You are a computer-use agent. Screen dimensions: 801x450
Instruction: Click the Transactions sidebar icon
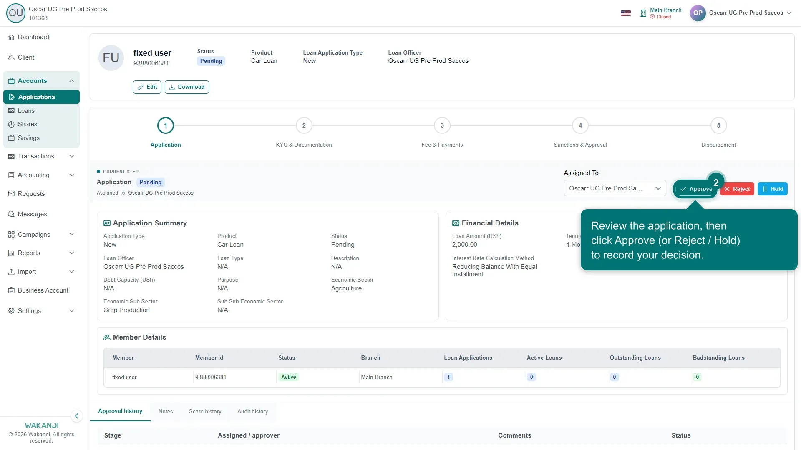point(11,156)
